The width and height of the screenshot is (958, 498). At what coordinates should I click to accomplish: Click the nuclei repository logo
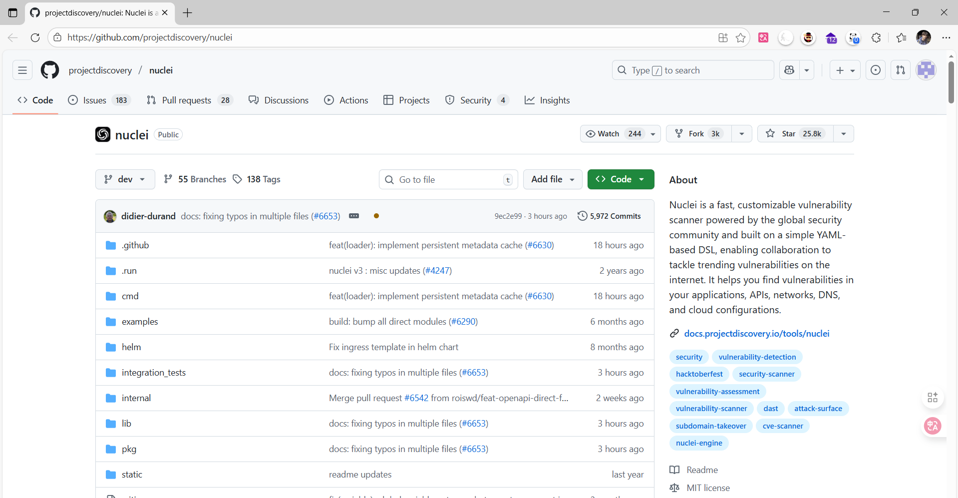click(103, 134)
